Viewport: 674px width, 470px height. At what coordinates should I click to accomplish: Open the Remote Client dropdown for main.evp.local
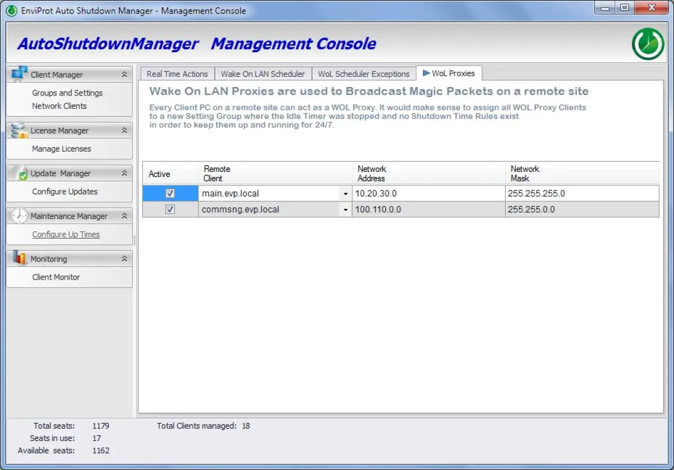click(x=345, y=193)
